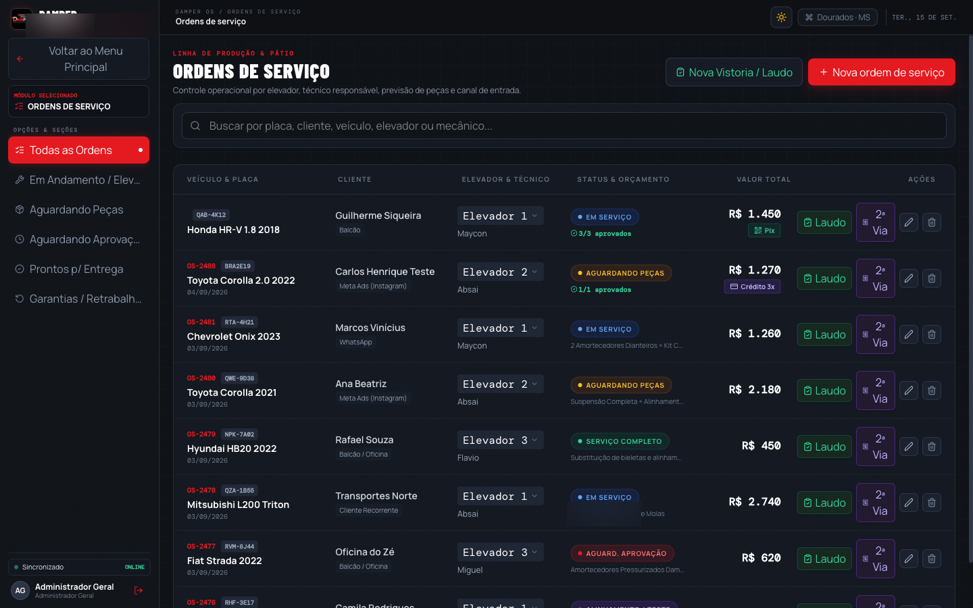973x608 pixels.
Task: Print 2ª Via for the Hyundai HB20 2022
Action: [x=875, y=447]
